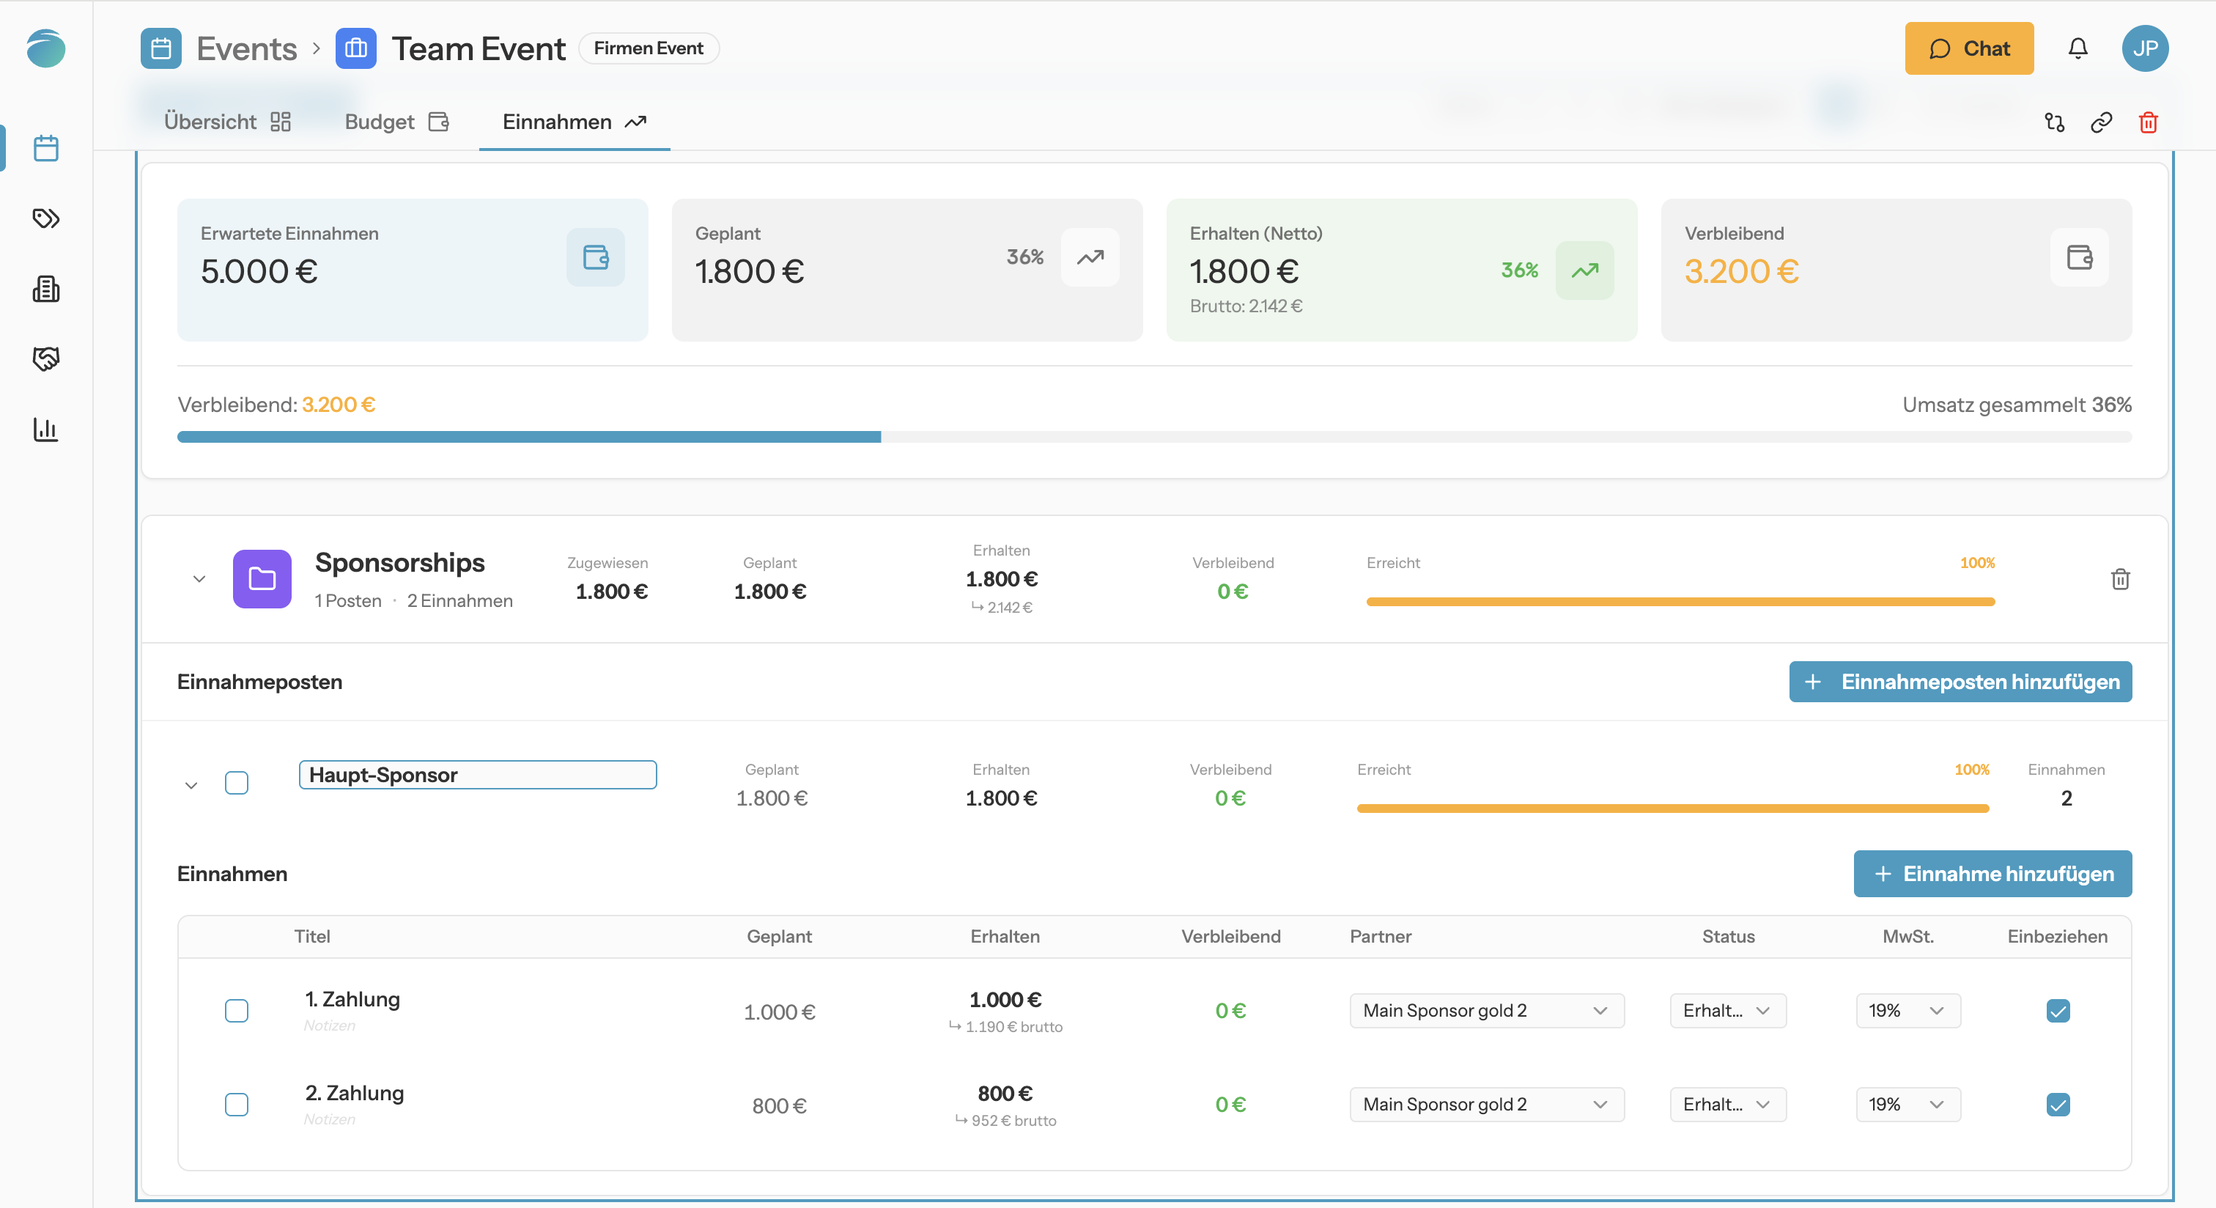Click the Haupt-Sponsor name input field
The width and height of the screenshot is (2216, 1208).
point(478,774)
